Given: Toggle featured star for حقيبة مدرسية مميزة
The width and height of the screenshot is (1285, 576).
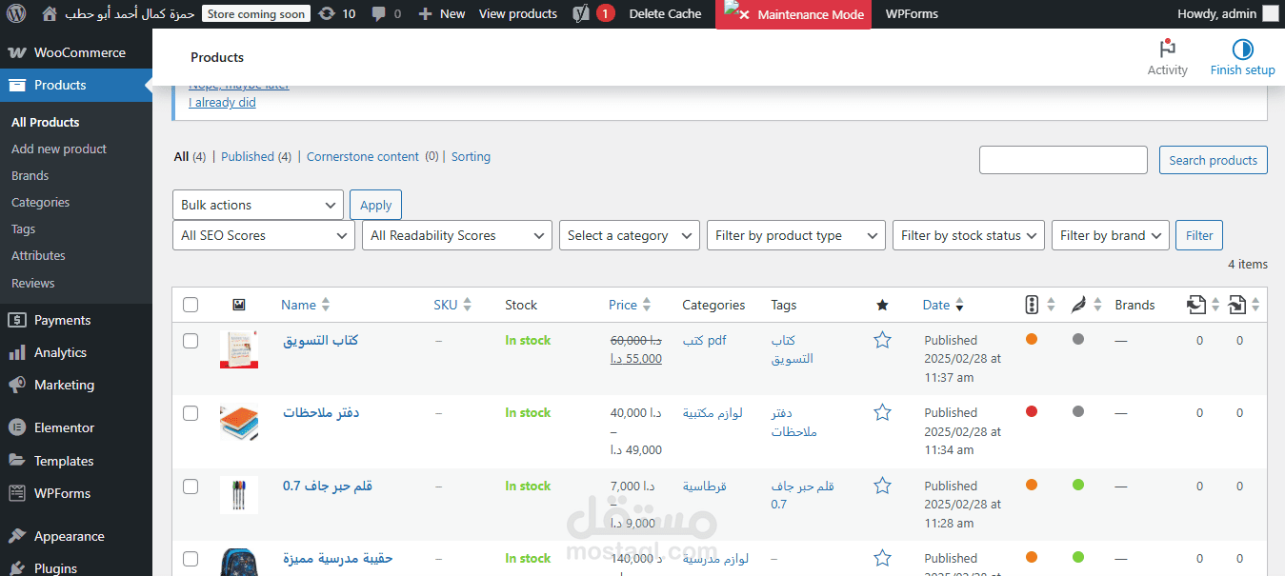Looking at the screenshot, I should [882, 558].
